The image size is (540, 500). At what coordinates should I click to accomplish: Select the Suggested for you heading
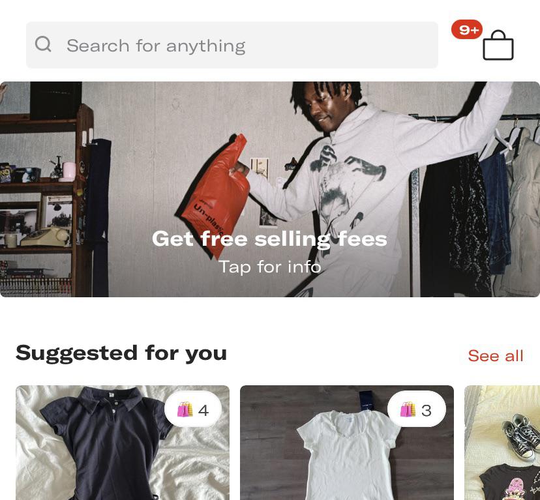tap(121, 353)
